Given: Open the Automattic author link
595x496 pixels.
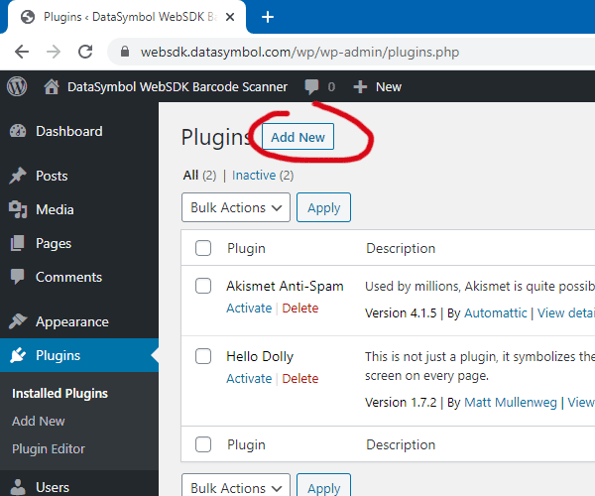Looking at the screenshot, I should [x=496, y=313].
